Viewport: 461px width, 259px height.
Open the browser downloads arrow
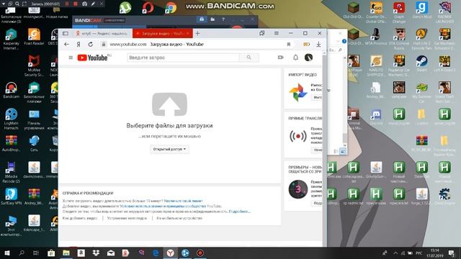click(x=318, y=45)
